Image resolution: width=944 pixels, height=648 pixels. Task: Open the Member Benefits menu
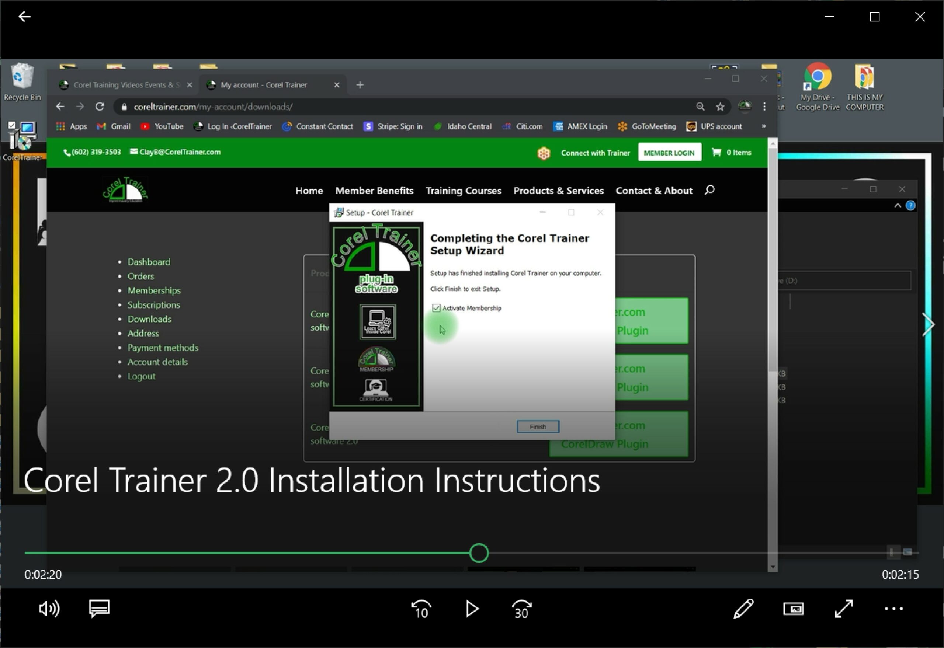[374, 191]
